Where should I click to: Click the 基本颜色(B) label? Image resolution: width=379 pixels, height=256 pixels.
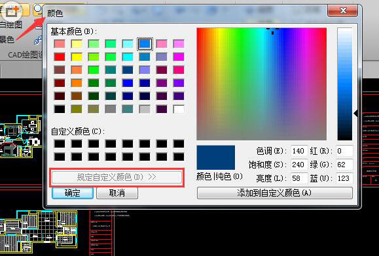(x=74, y=31)
